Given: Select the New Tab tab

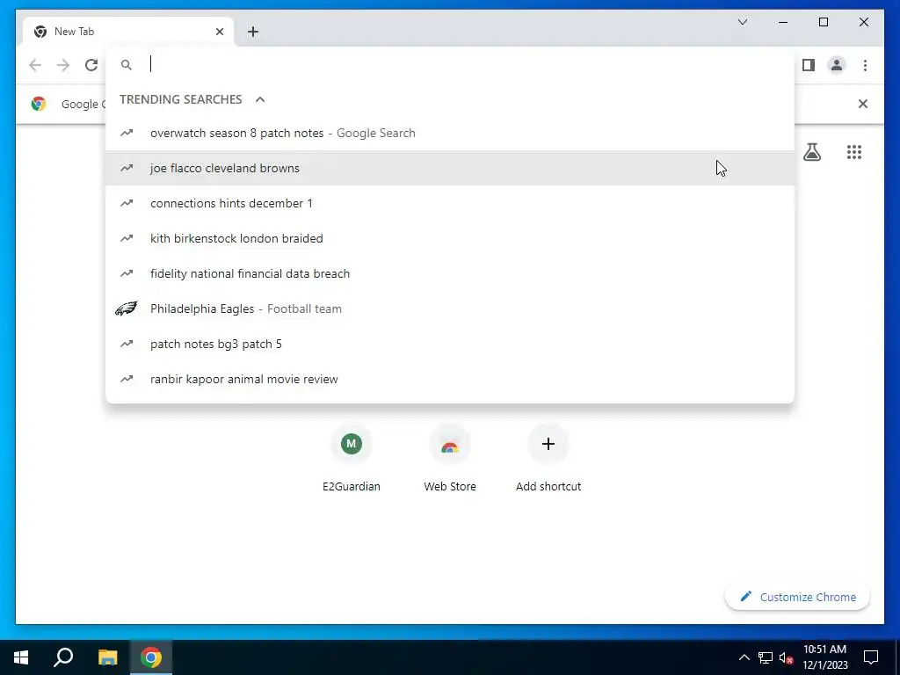Looking at the screenshot, I should 128,32.
